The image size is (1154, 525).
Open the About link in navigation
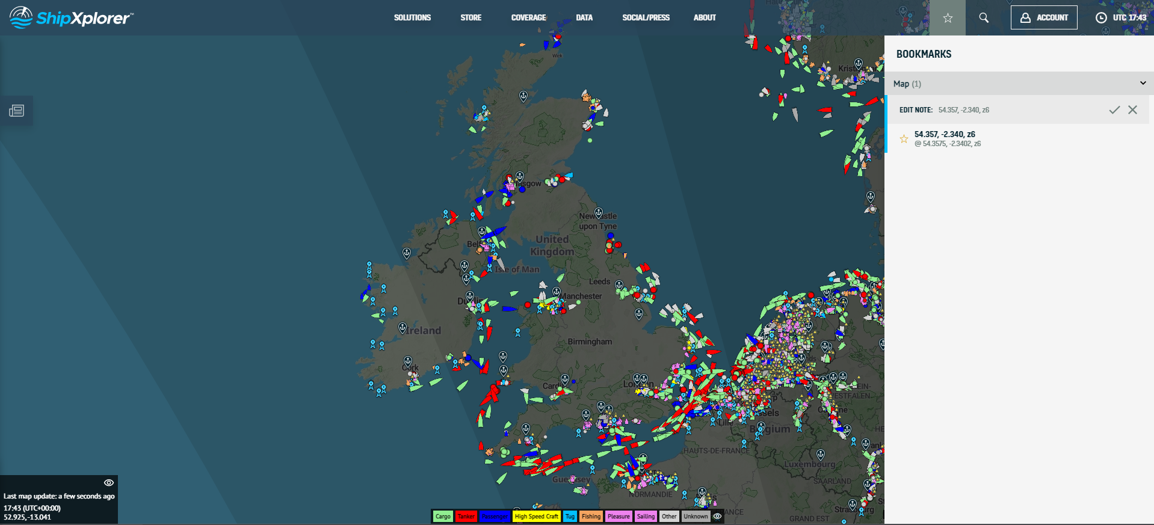tap(705, 18)
